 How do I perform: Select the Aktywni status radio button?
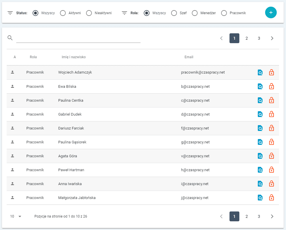click(x=63, y=13)
